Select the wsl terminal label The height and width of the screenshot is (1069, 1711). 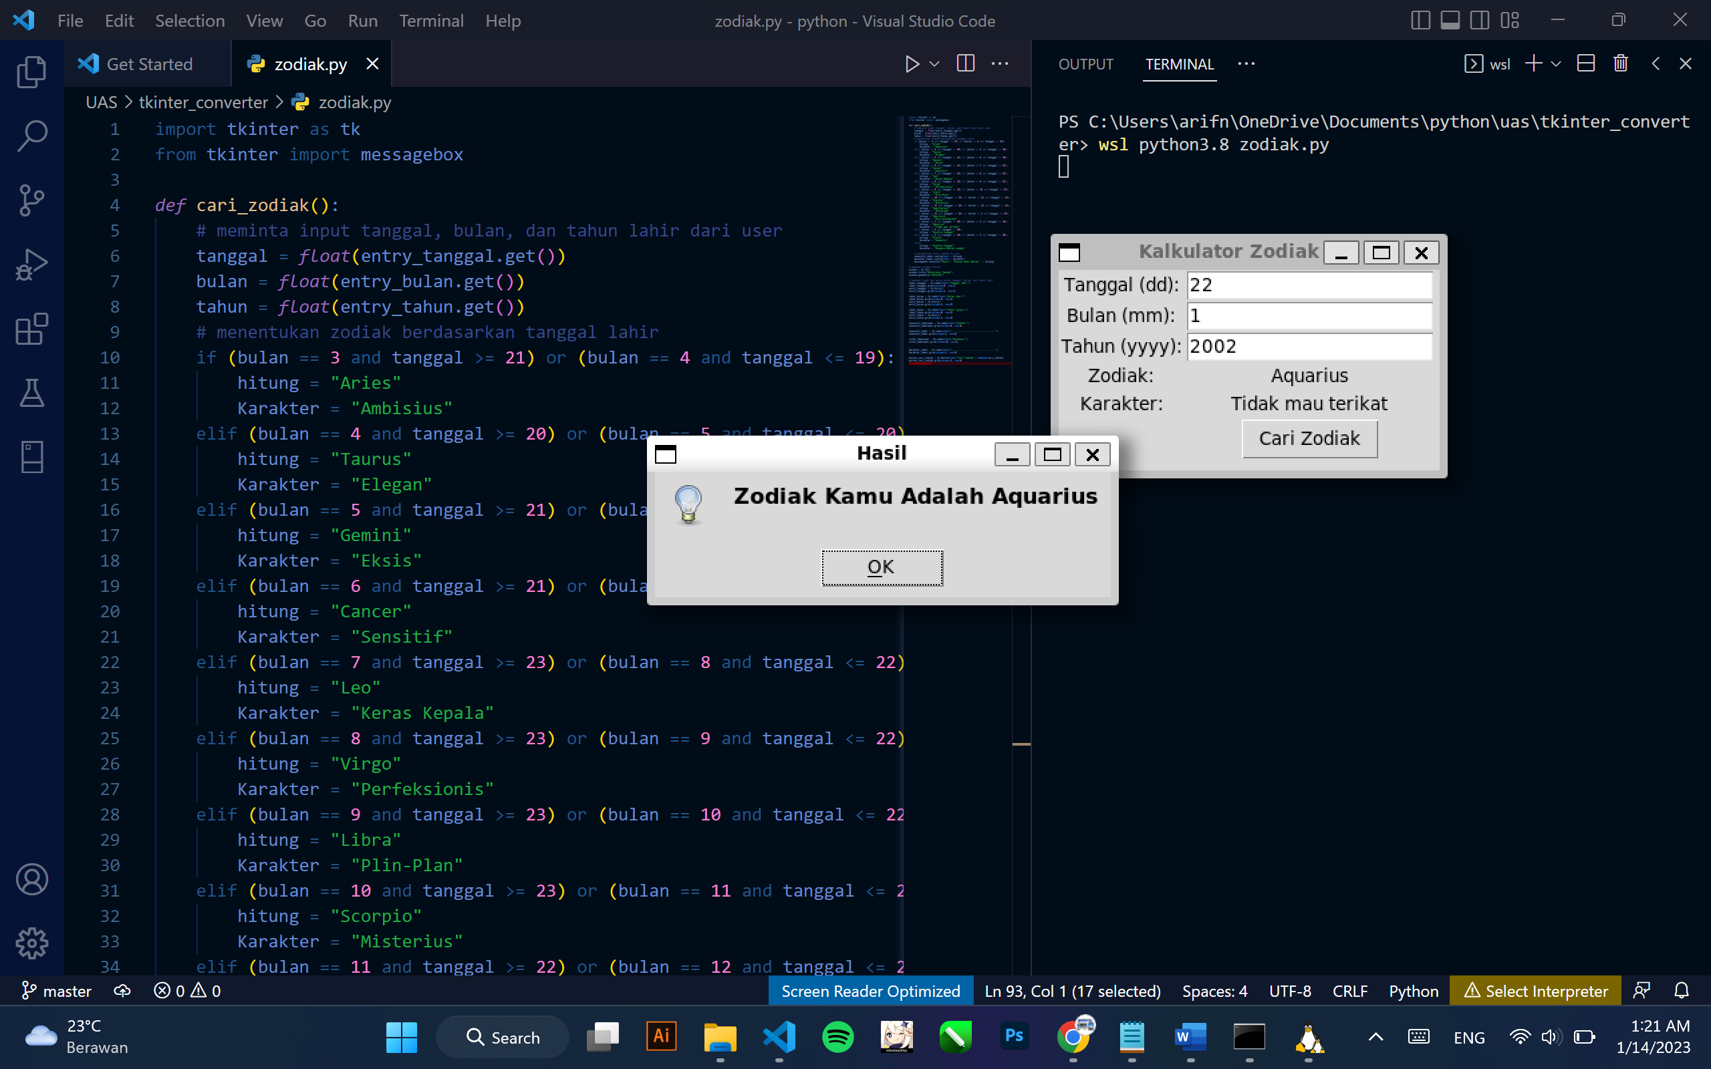1488,64
